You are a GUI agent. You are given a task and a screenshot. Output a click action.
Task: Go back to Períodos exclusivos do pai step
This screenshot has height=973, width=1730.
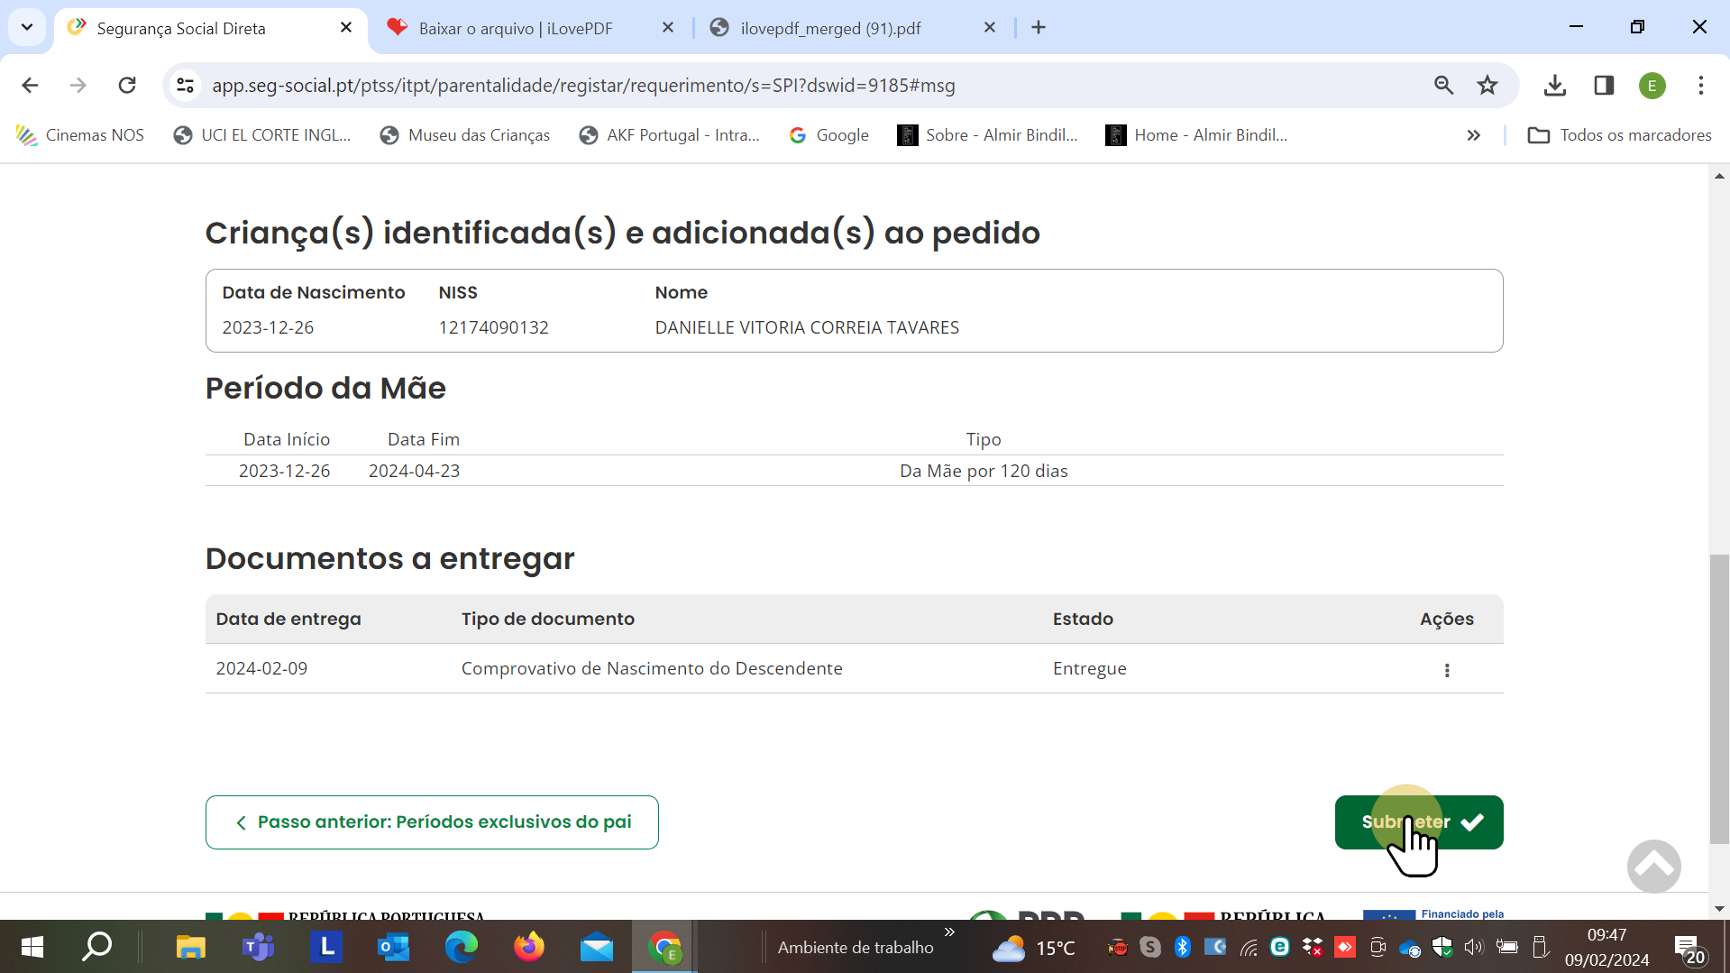tap(432, 822)
